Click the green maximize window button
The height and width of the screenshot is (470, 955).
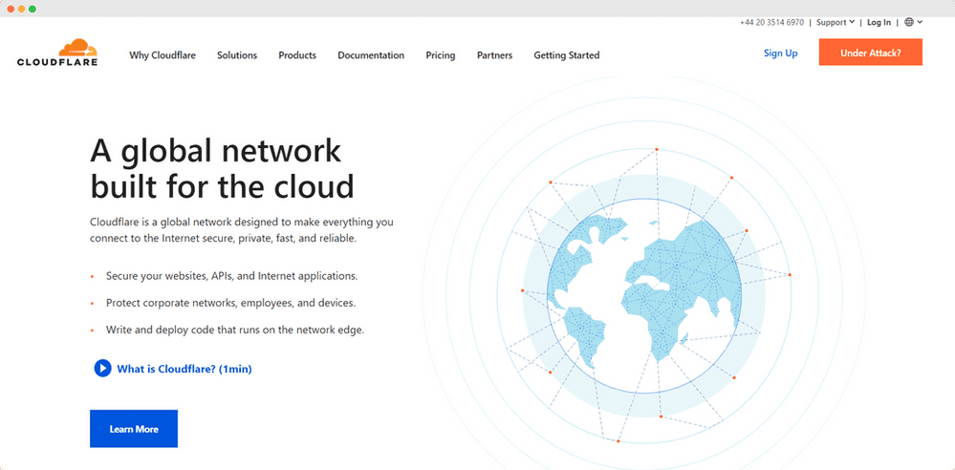pyautogui.click(x=33, y=9)
